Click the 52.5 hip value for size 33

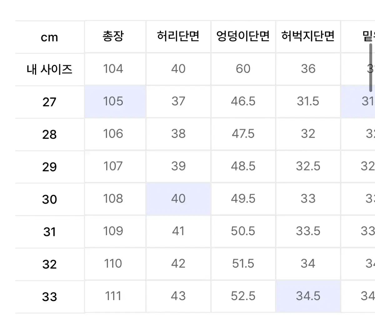243,296
